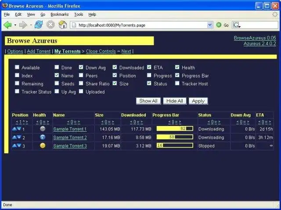Check the Peers checkbox
Screen dimensions: 281x210
pos(81,75)
